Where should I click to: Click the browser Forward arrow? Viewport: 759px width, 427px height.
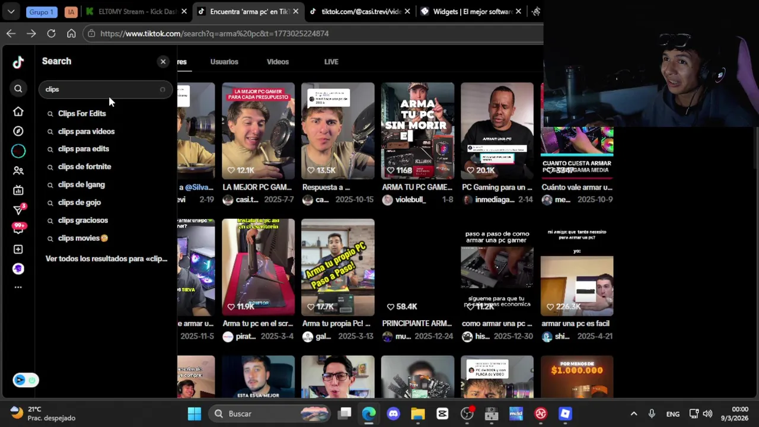click(x=31, y=33)
